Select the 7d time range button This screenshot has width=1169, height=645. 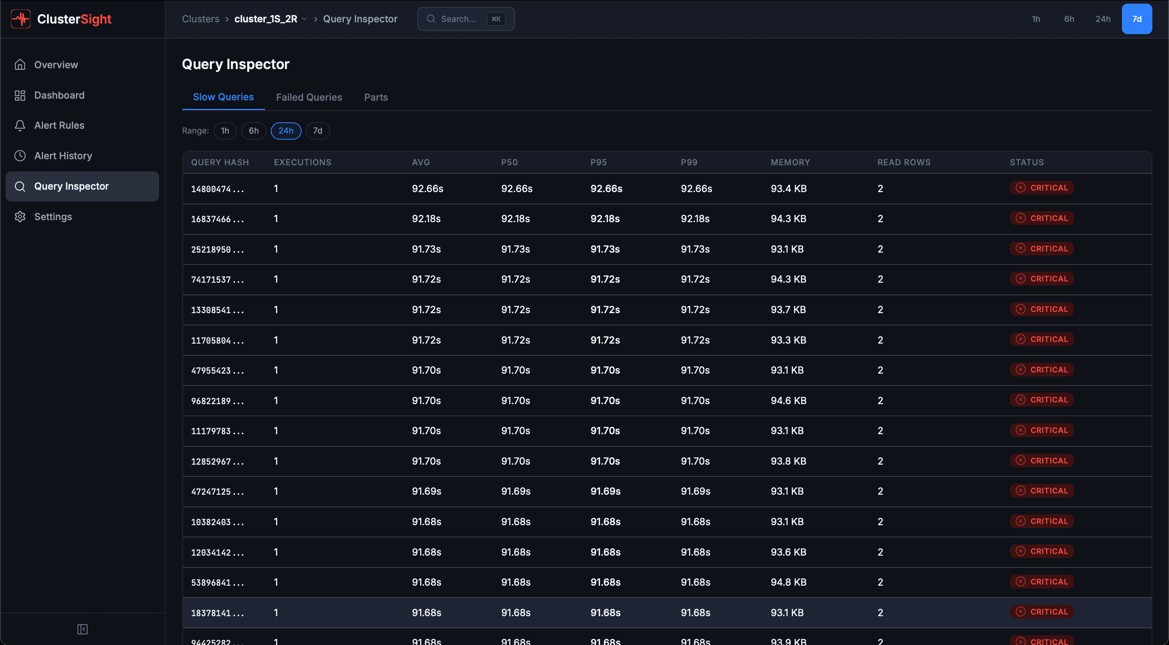click(x=1137, y=19)
